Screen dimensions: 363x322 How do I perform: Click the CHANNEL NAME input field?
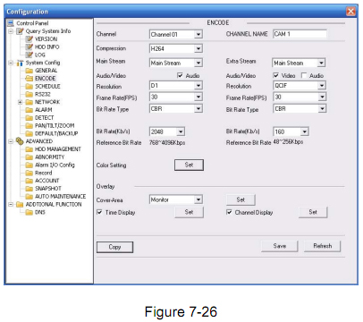(x=300, y=34)
